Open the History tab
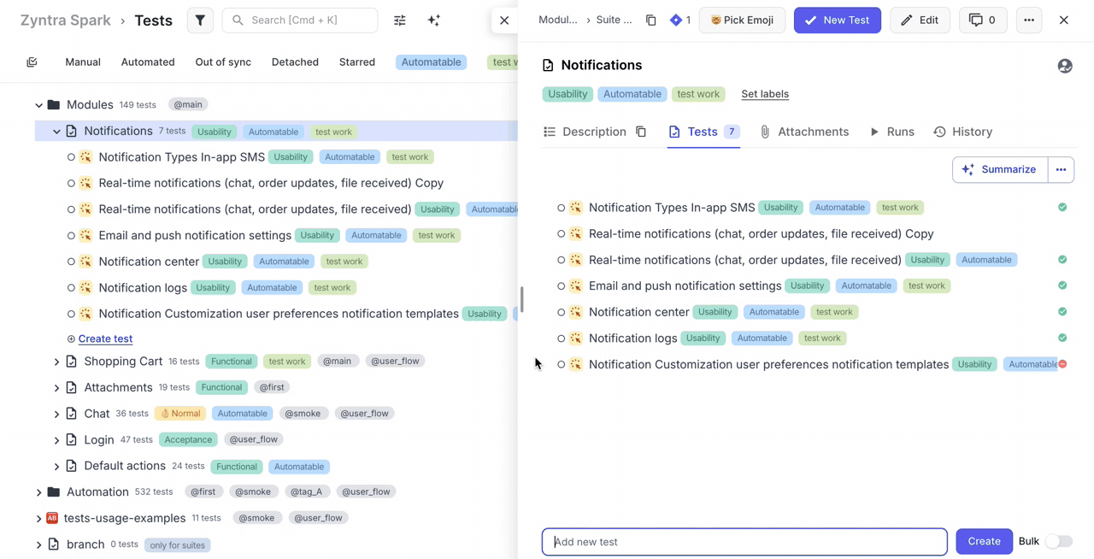The width and height of the screenshot is (1094, 559). 962,132
